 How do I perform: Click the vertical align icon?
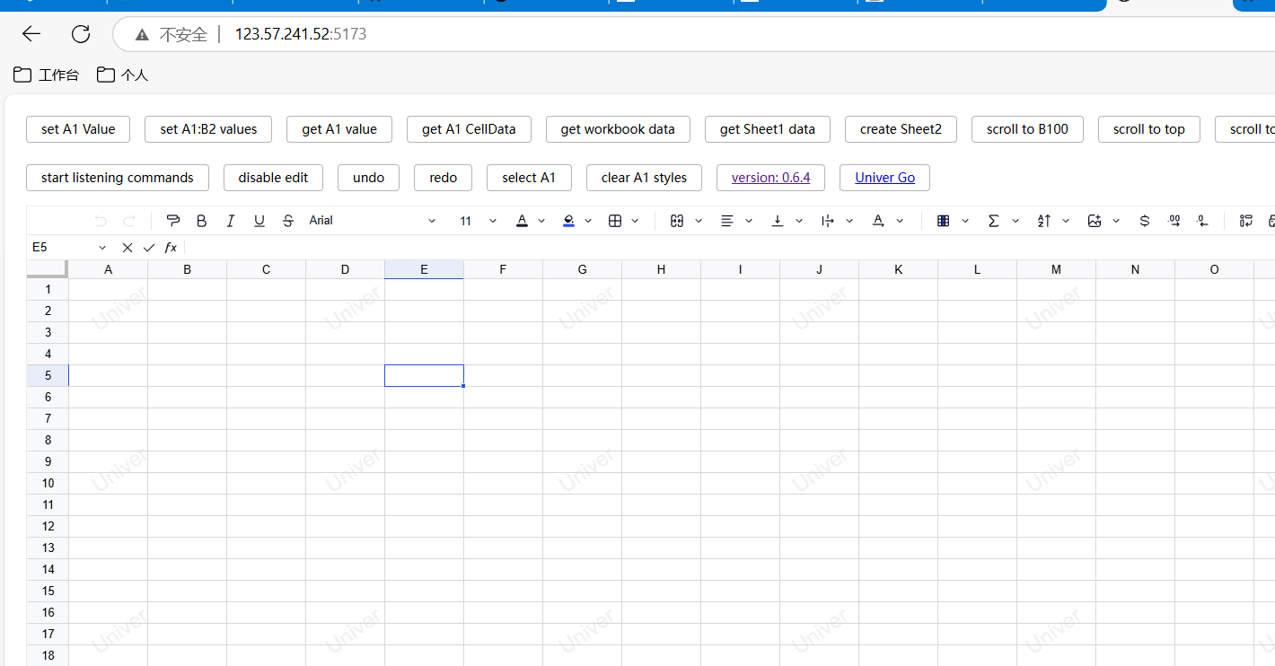(x=778, y=221)
